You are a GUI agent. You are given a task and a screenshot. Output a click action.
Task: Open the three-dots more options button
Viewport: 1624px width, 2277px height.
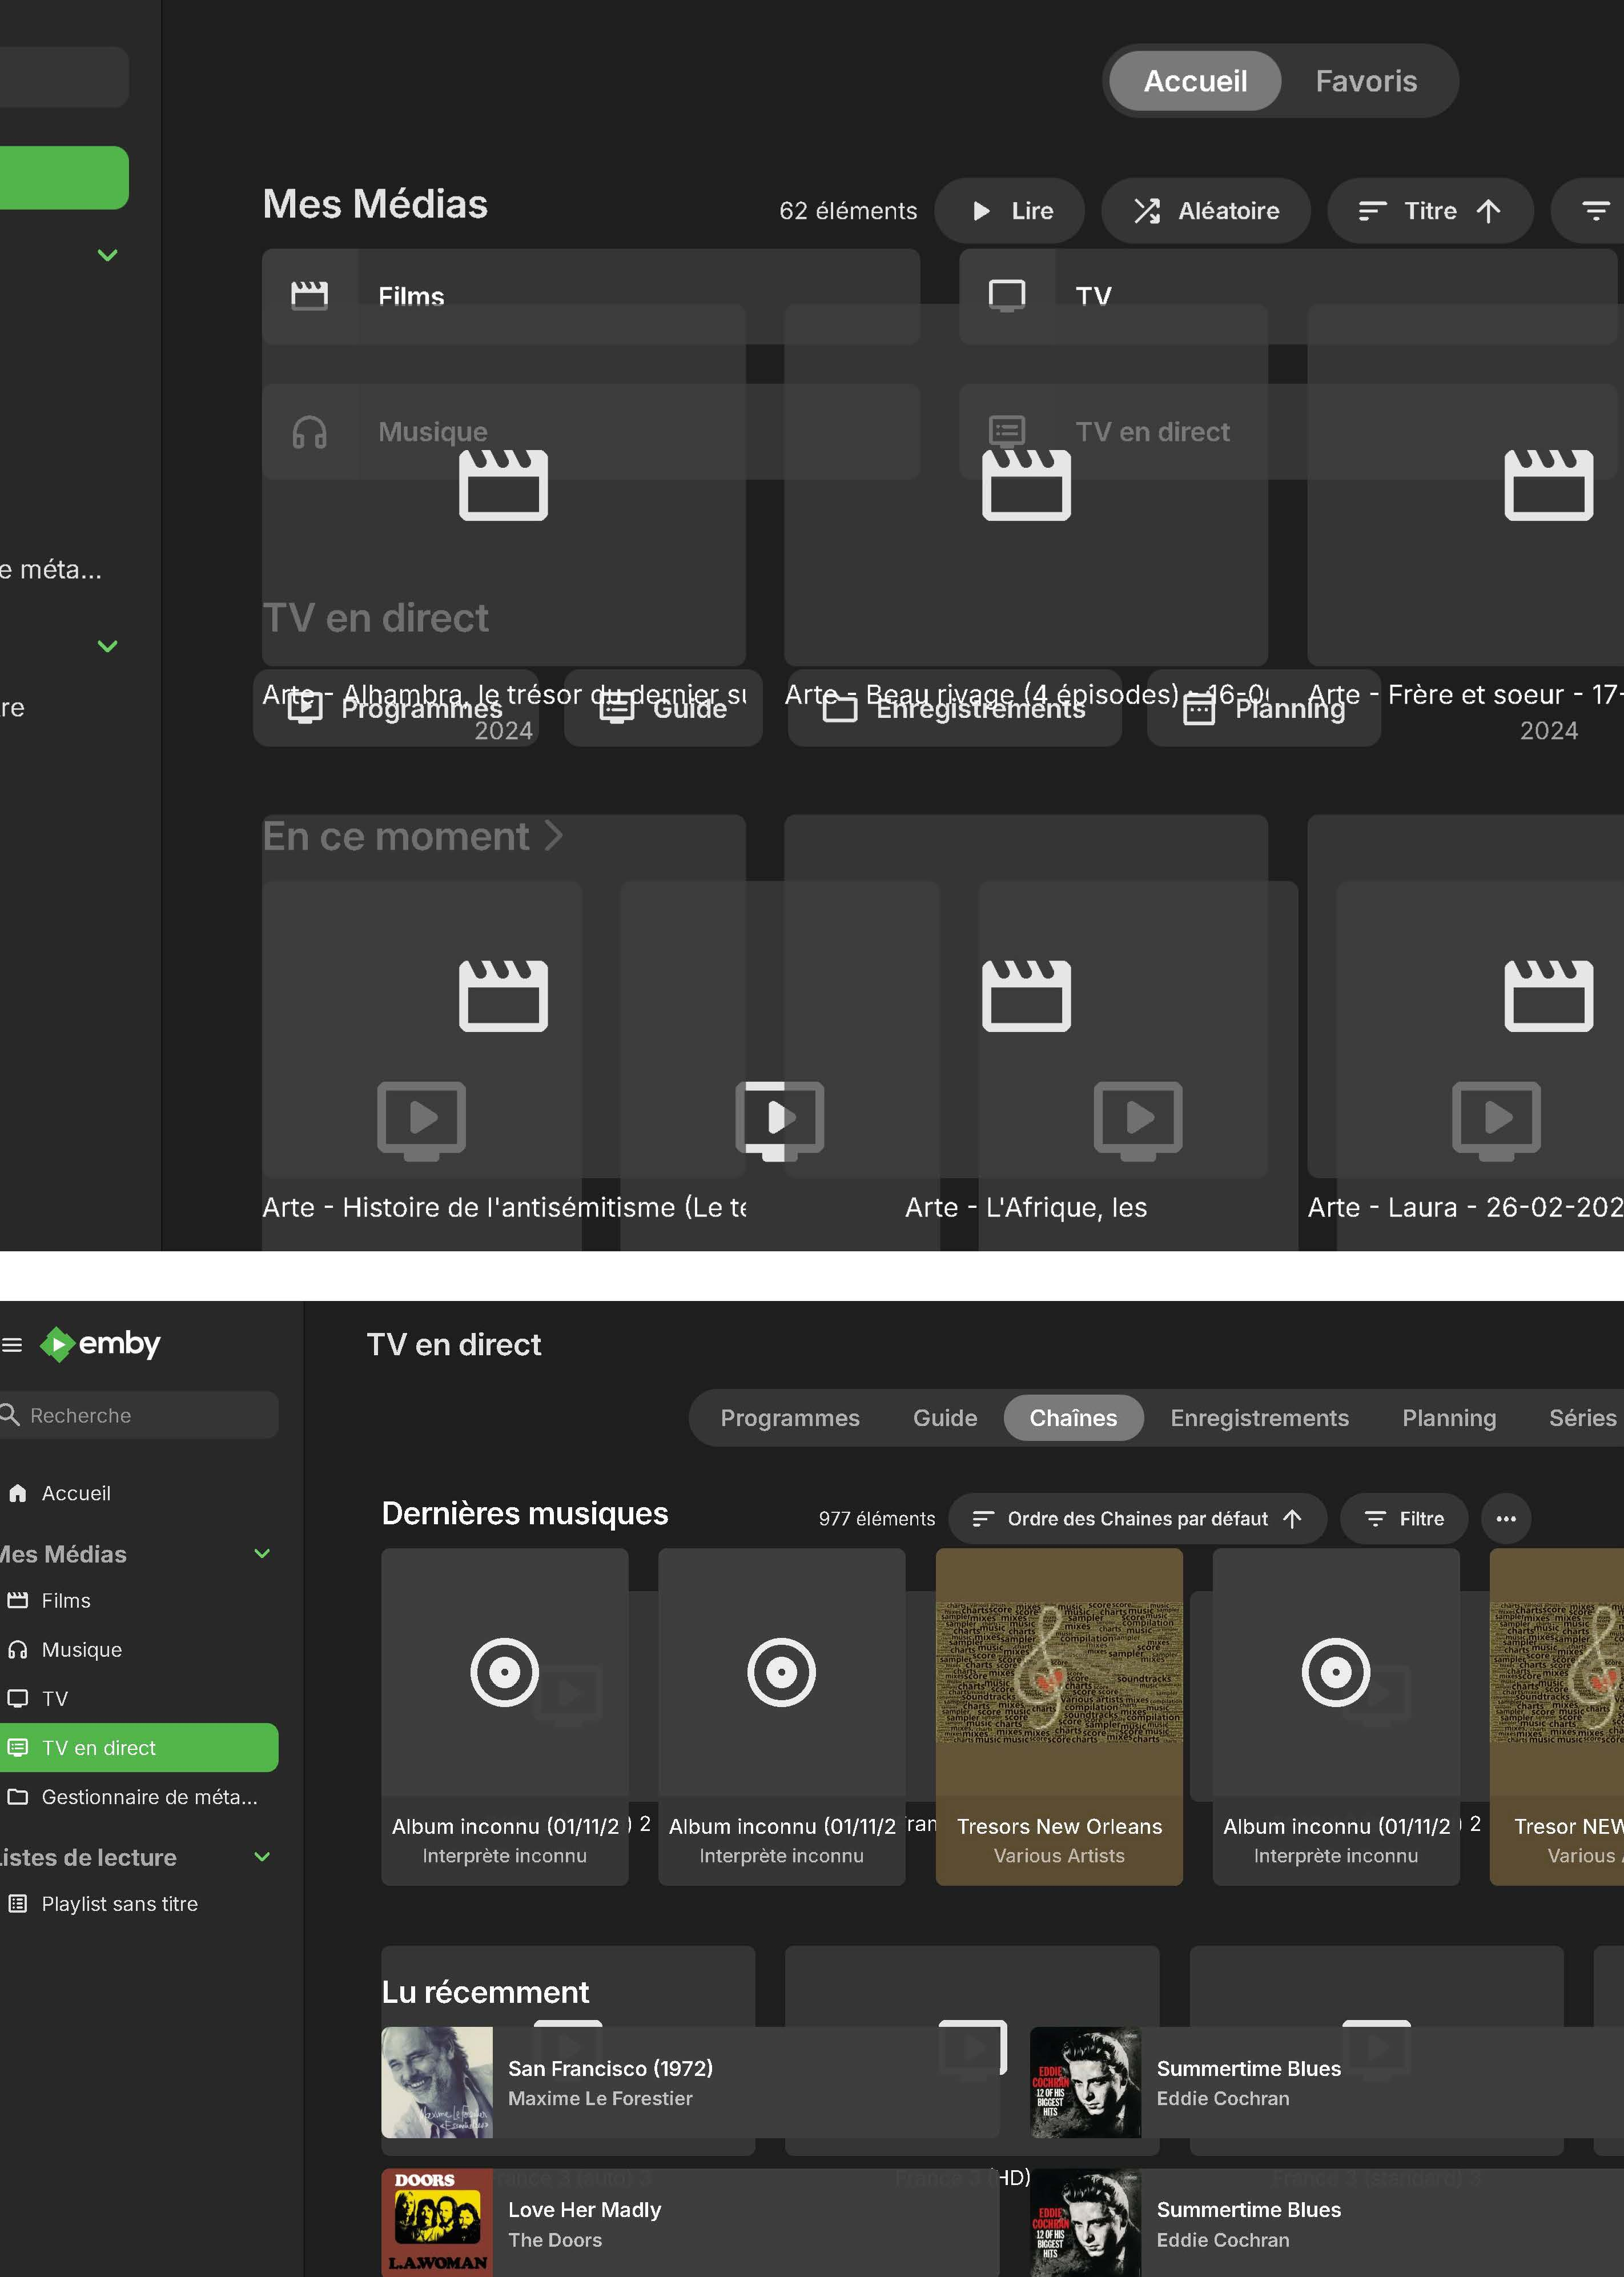point(1506,1518)
